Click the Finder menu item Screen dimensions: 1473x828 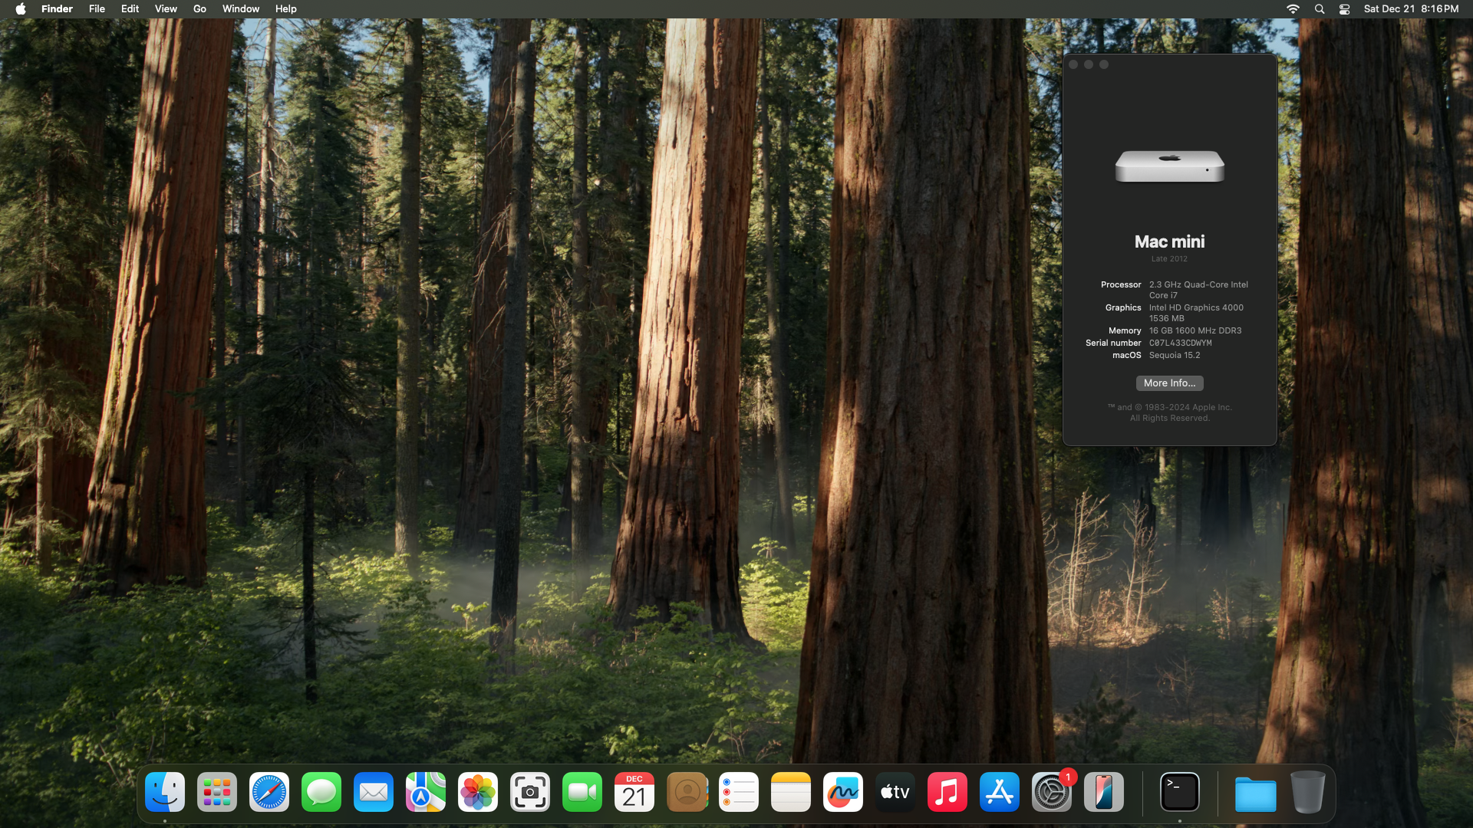(57, 8)
